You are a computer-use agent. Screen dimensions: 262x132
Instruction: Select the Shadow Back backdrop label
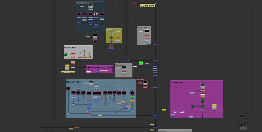pyautogui.click(x=142, y=28)
